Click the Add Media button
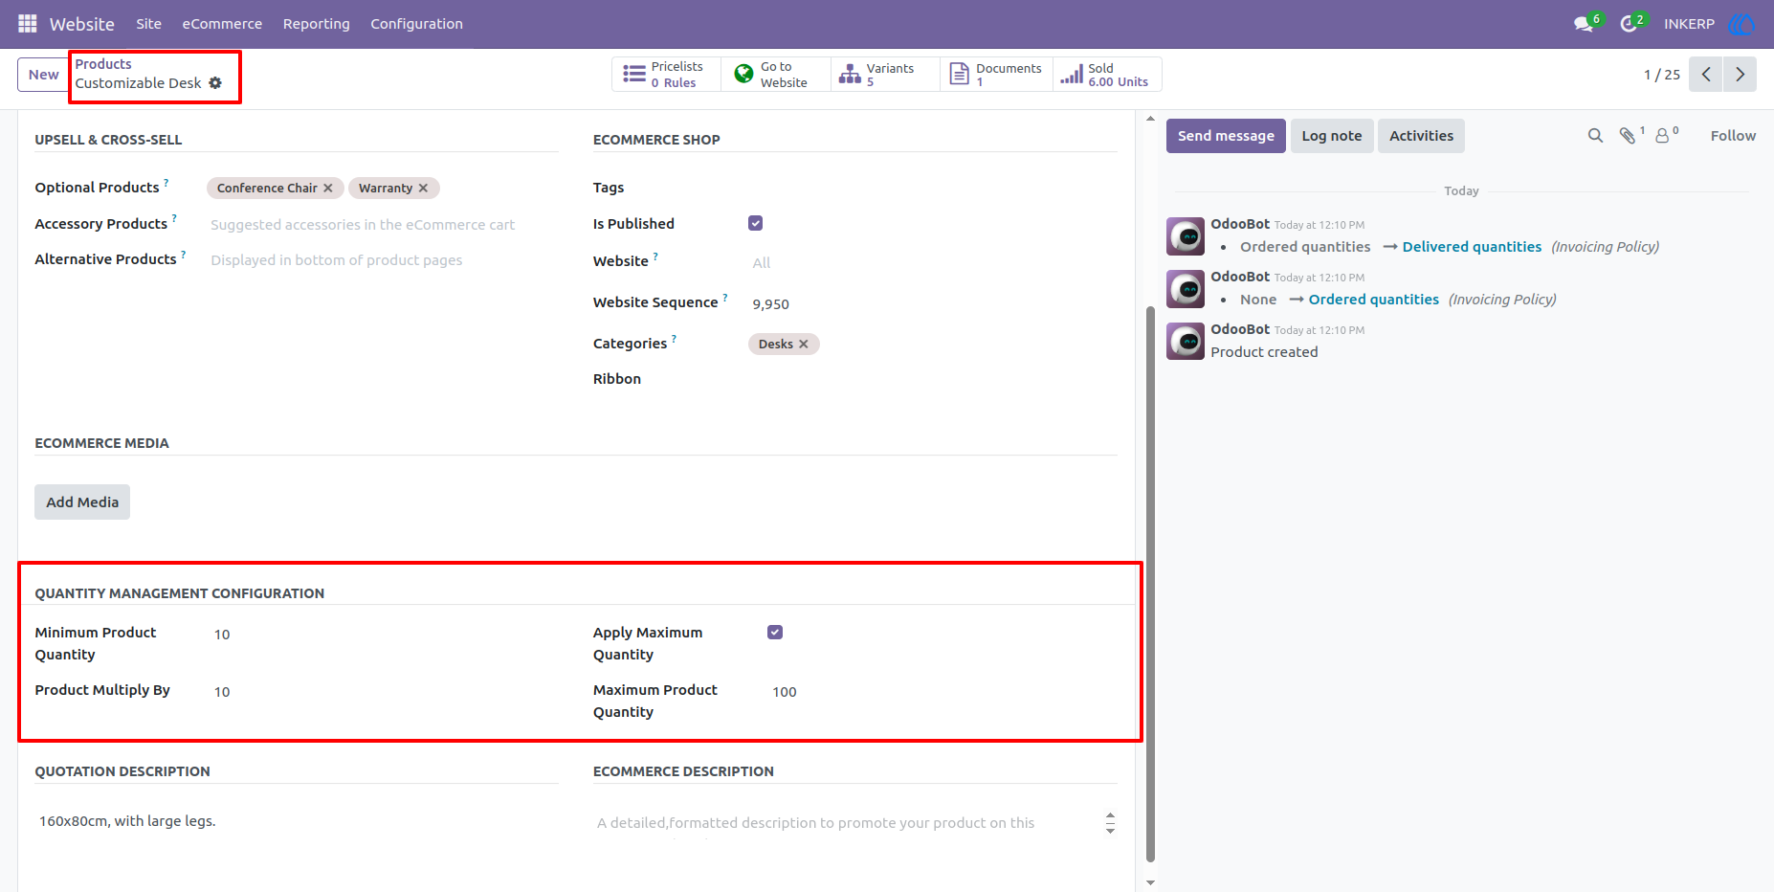This screenshot has height=892, width=1774. pyautogui.click(x=82, y=502)
